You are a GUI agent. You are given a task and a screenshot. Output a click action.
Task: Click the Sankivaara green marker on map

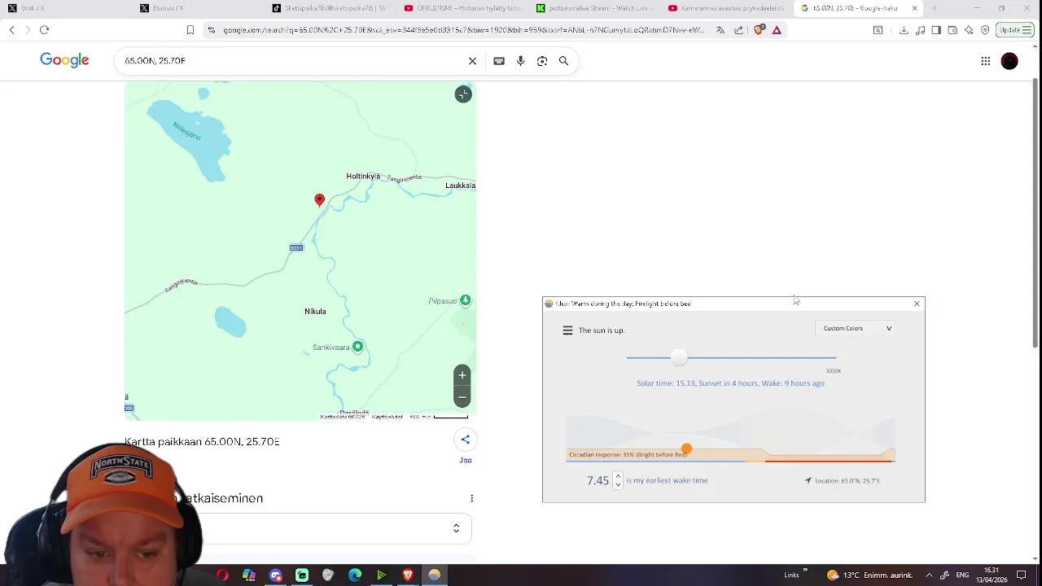pyautogui.click(x=357, y=347)
